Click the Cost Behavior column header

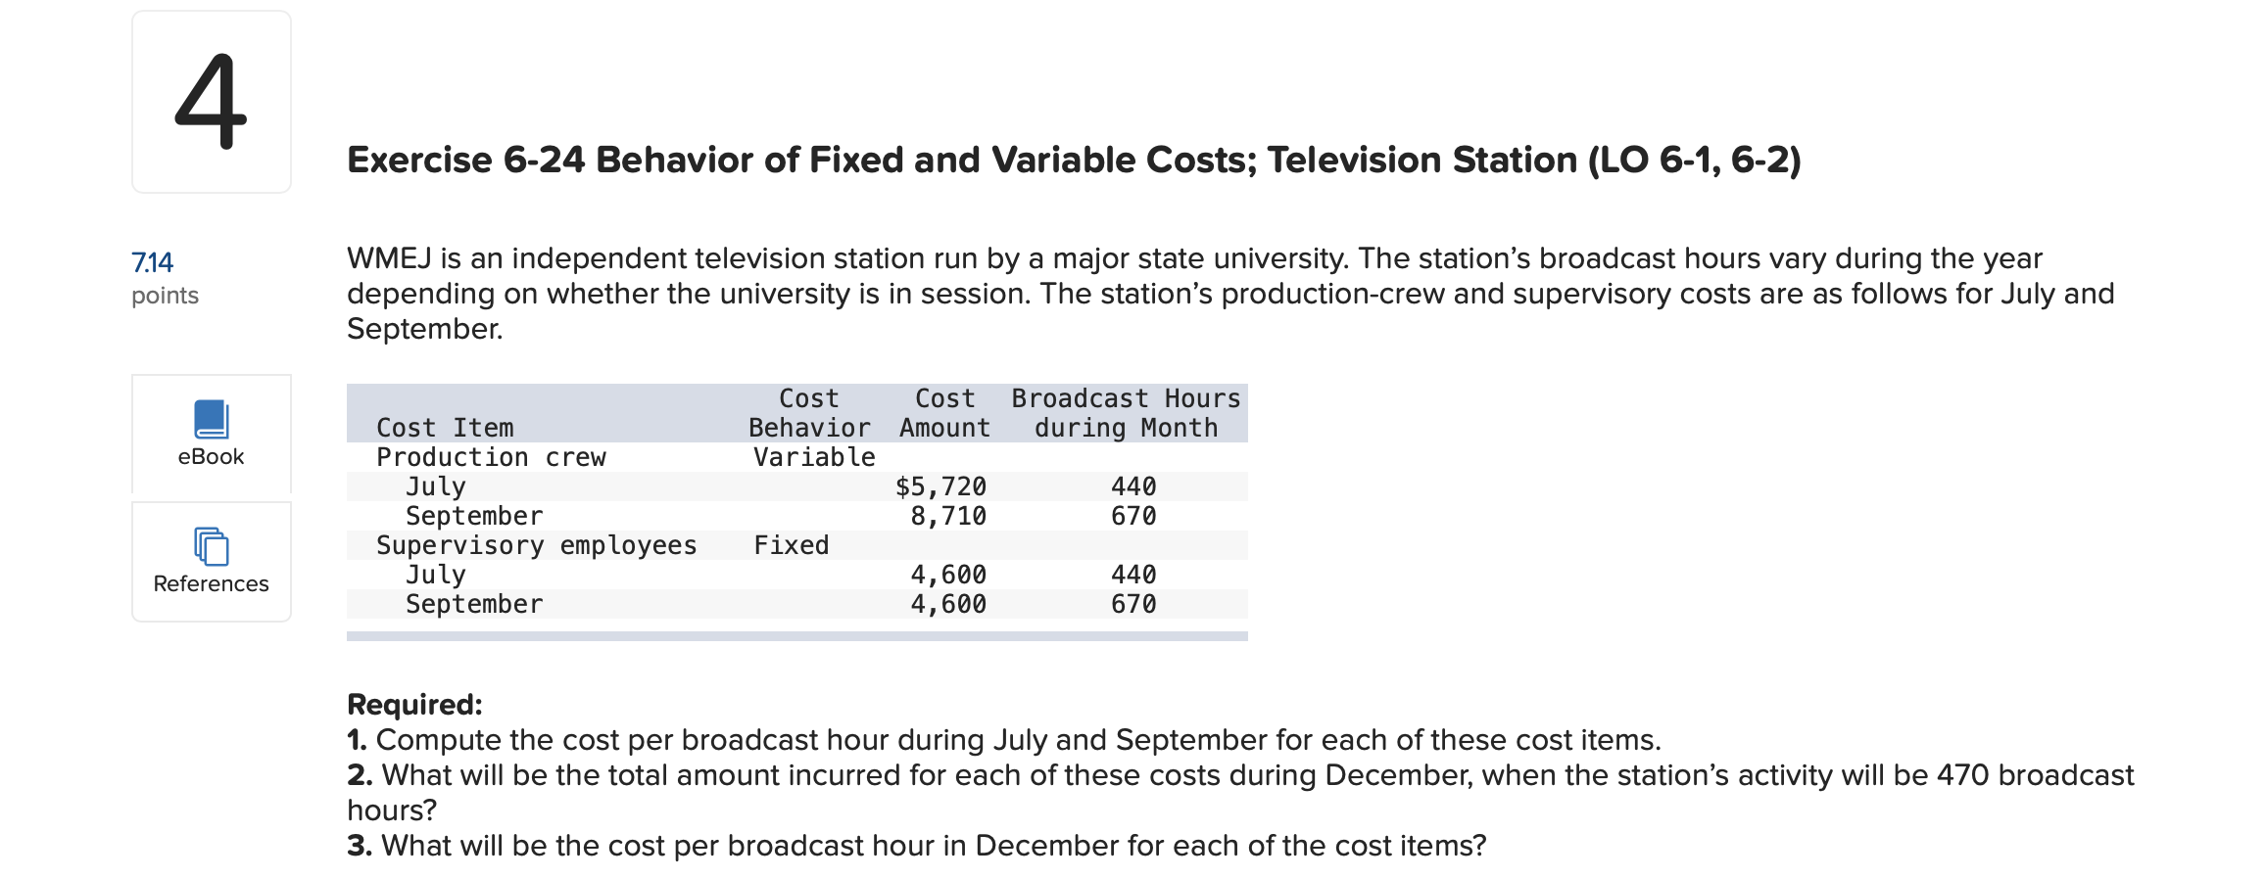point(809,413)
